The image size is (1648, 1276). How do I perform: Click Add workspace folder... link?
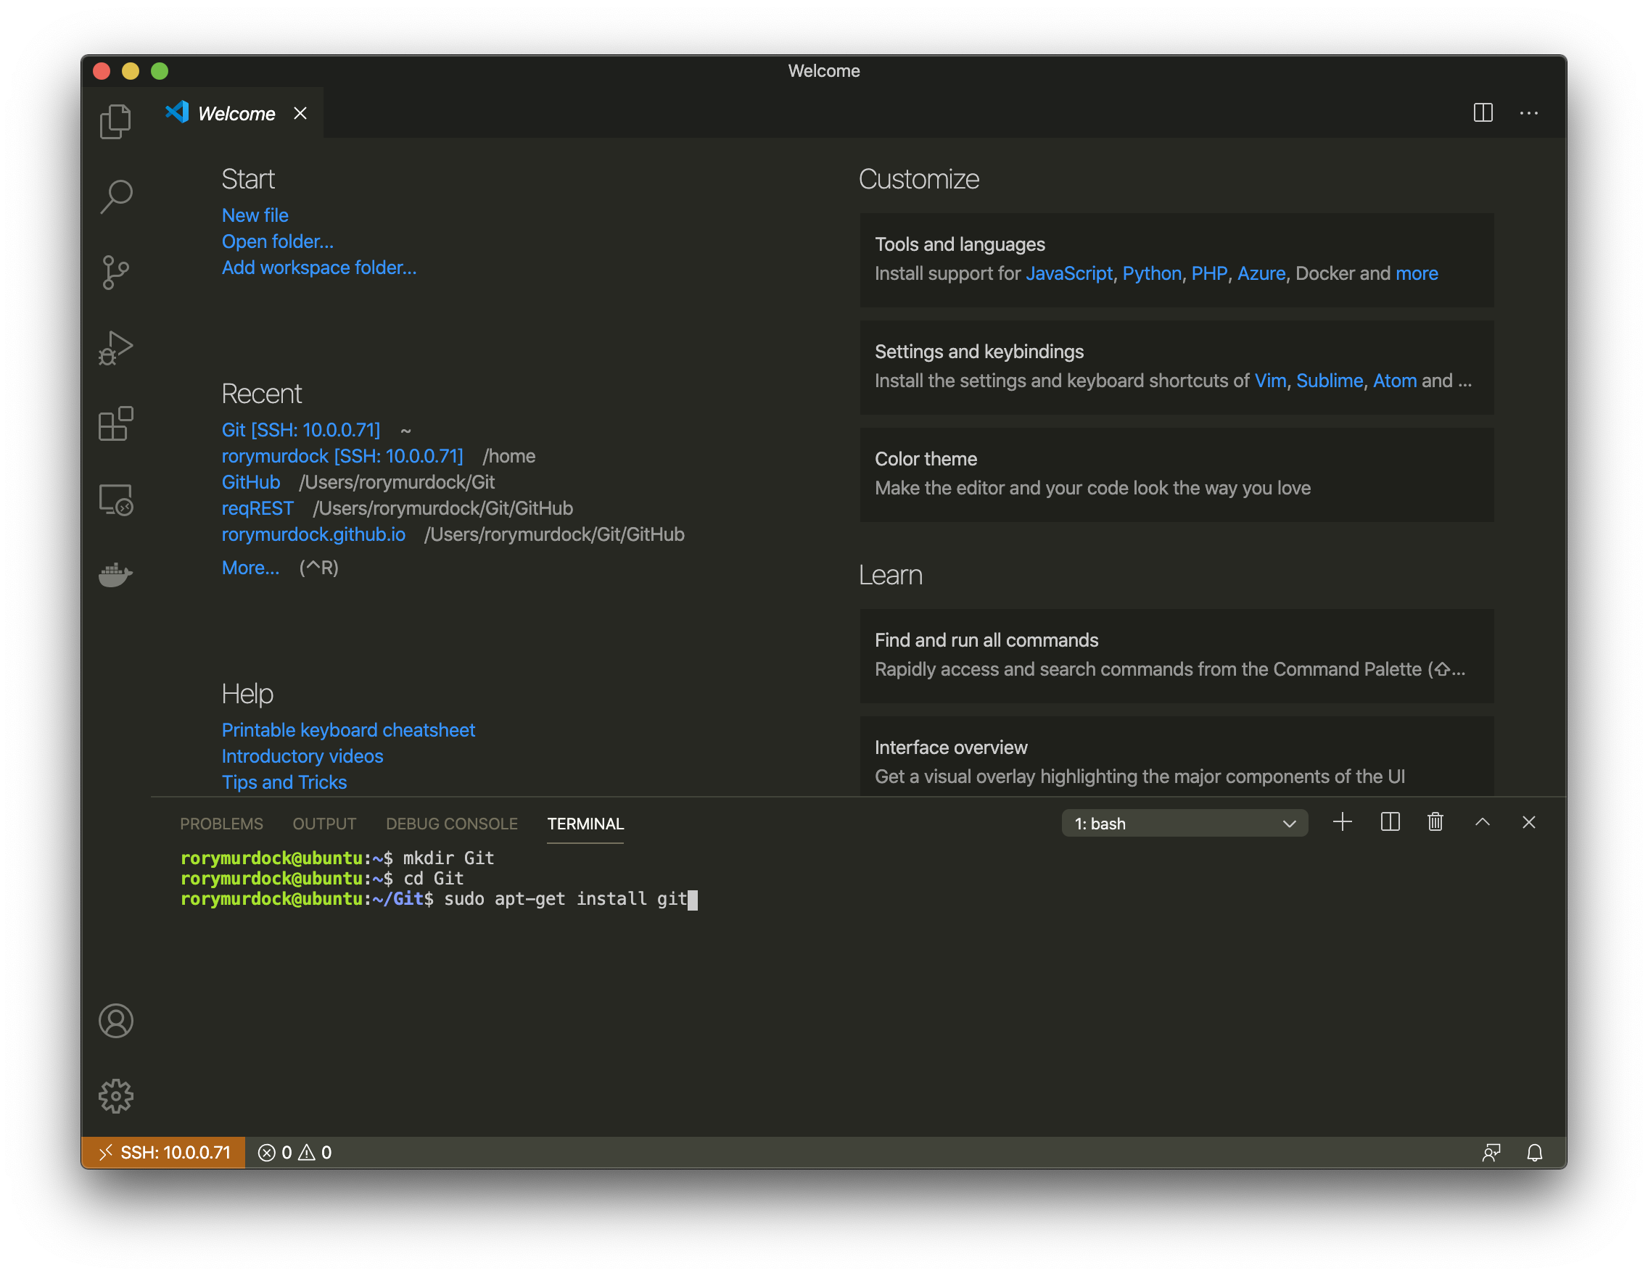point(319,268)
